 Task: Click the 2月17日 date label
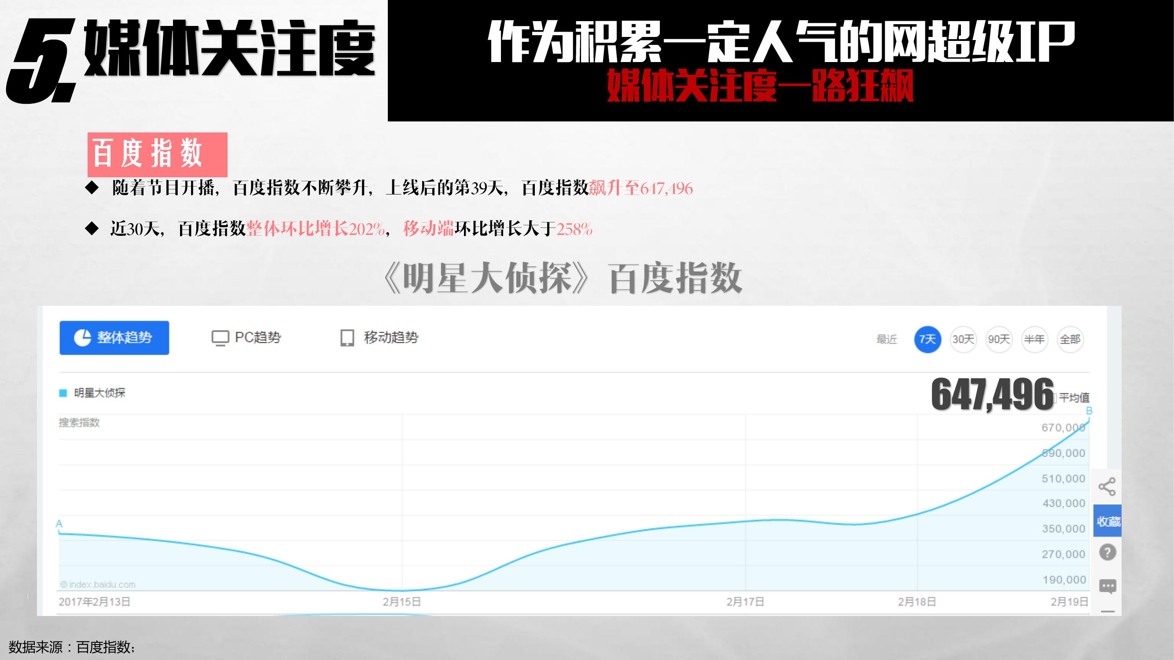click(x=745, y=601)
